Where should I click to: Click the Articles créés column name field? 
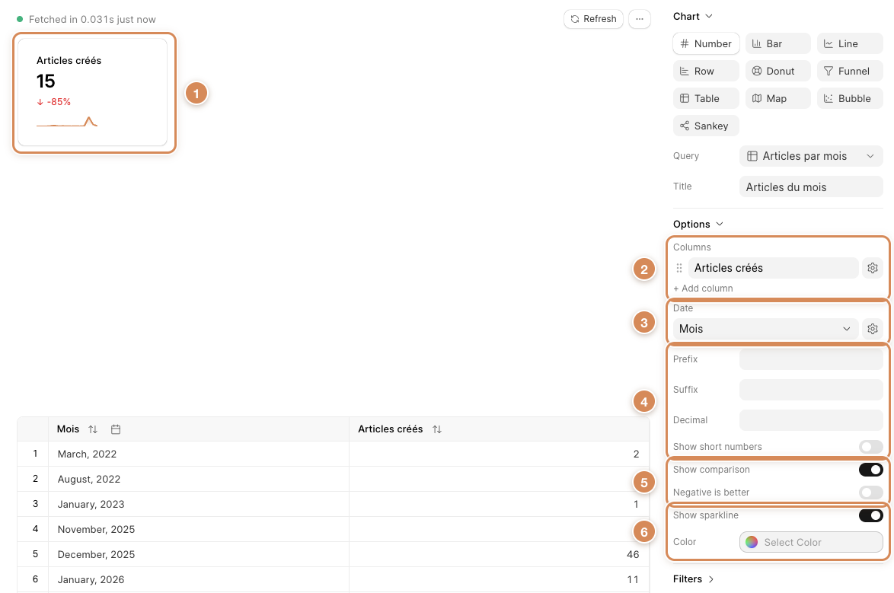coord(773,268)
